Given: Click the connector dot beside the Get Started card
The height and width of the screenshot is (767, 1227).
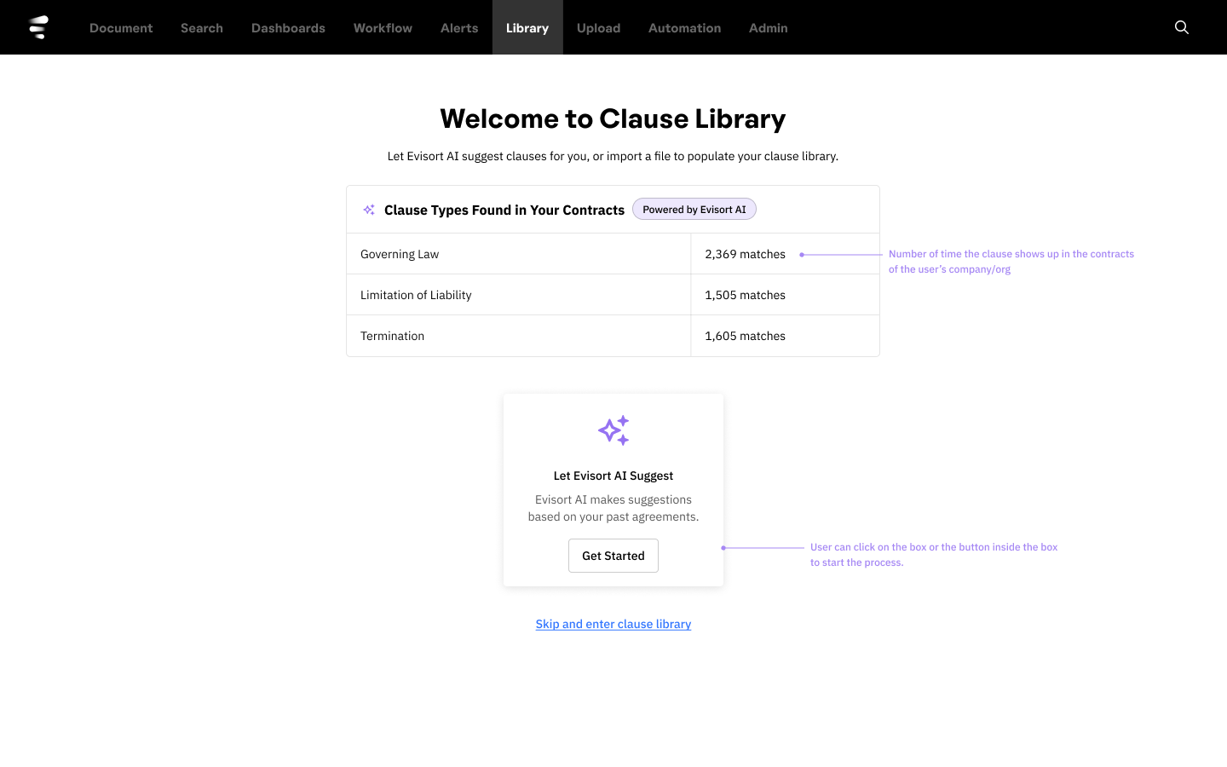Looking at the screenshot, I should 723,548.
